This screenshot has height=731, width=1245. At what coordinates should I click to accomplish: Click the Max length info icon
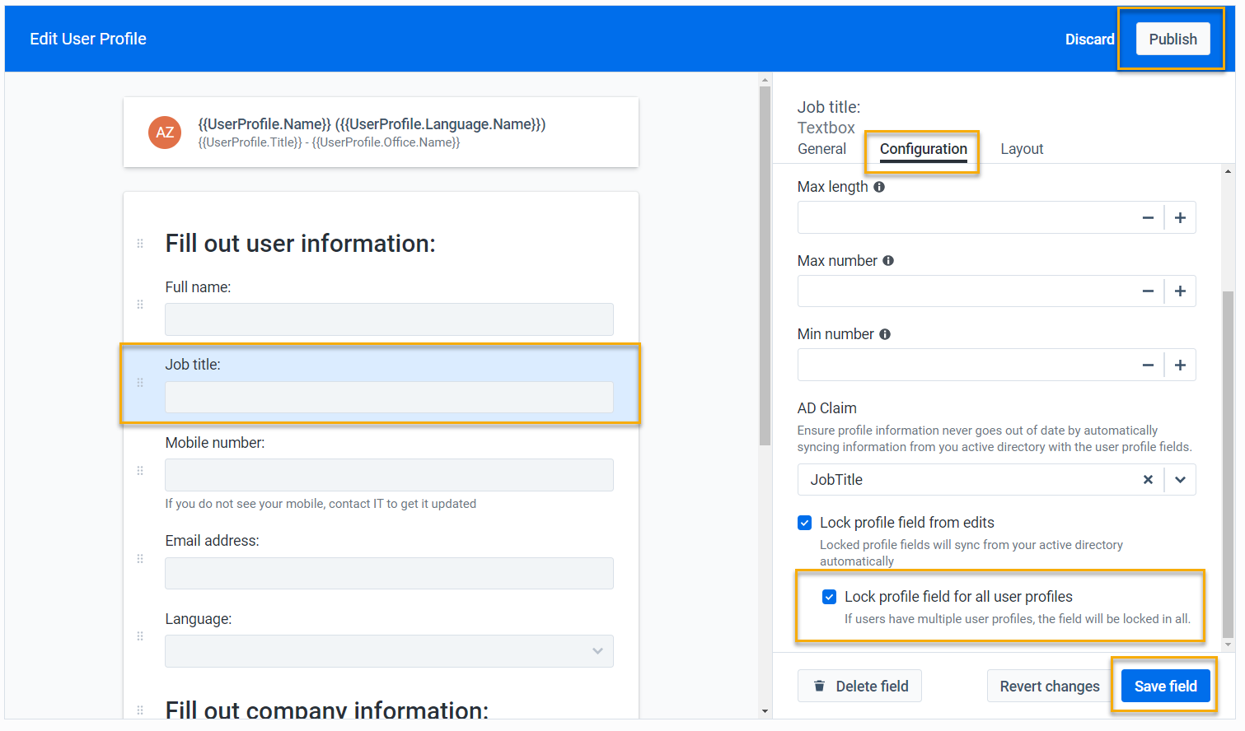[879, 187]
